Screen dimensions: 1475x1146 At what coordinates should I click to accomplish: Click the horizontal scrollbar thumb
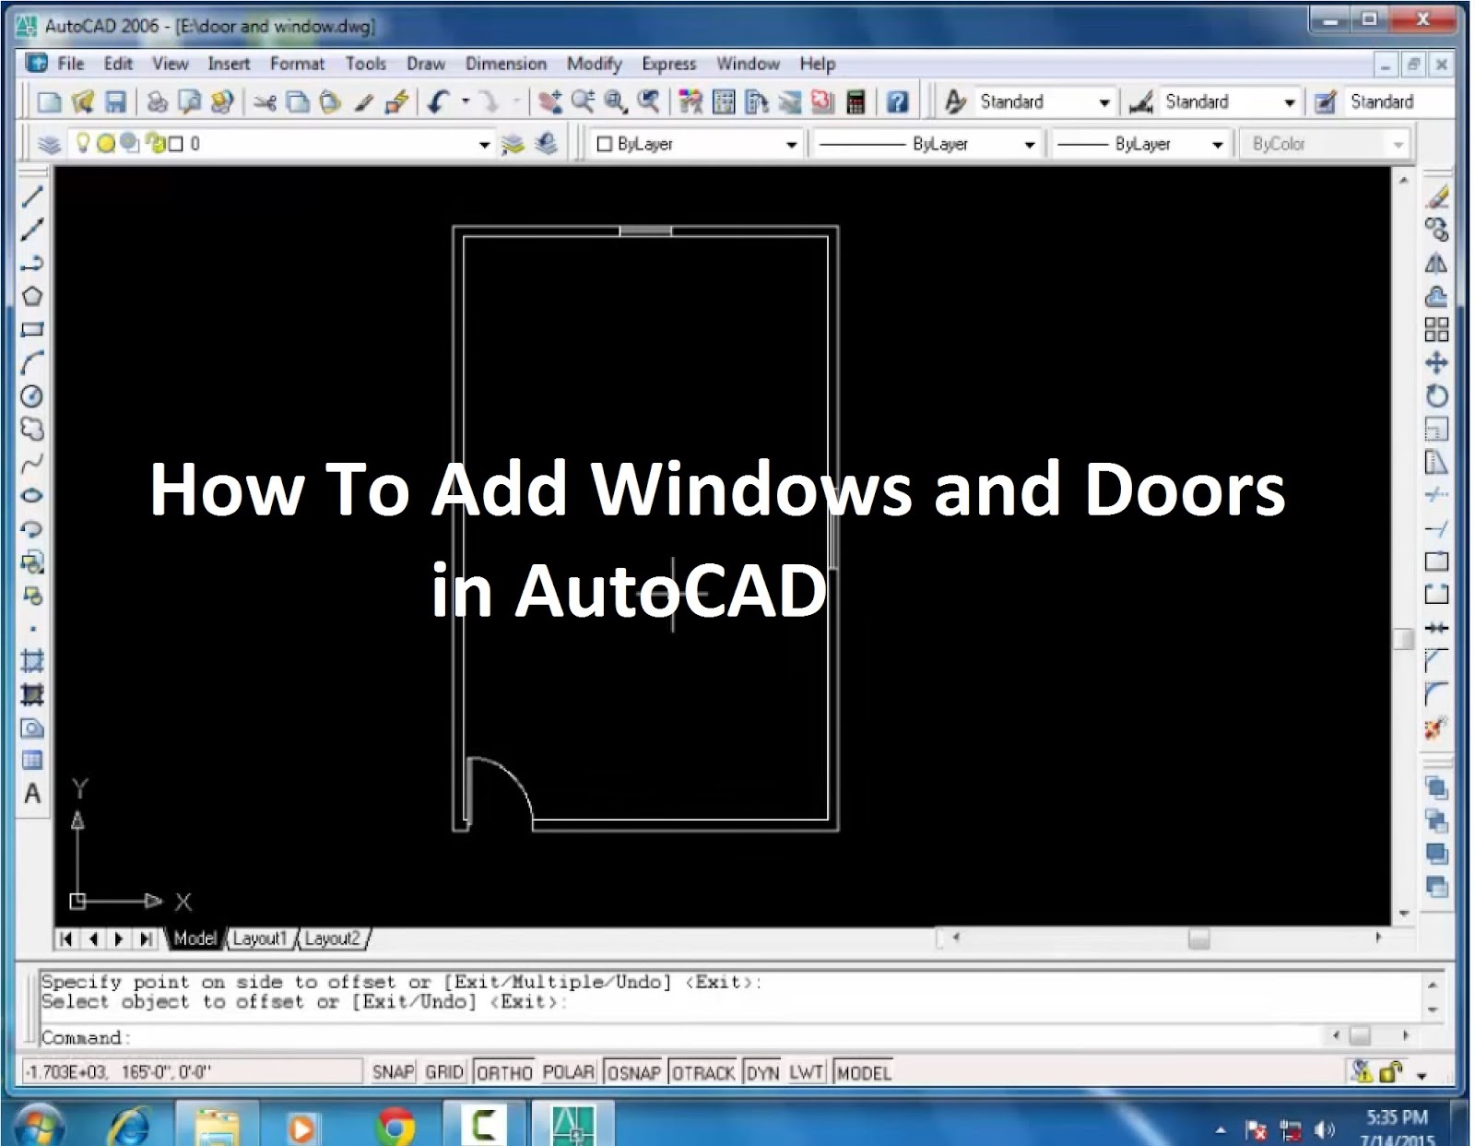(1198, 939)
